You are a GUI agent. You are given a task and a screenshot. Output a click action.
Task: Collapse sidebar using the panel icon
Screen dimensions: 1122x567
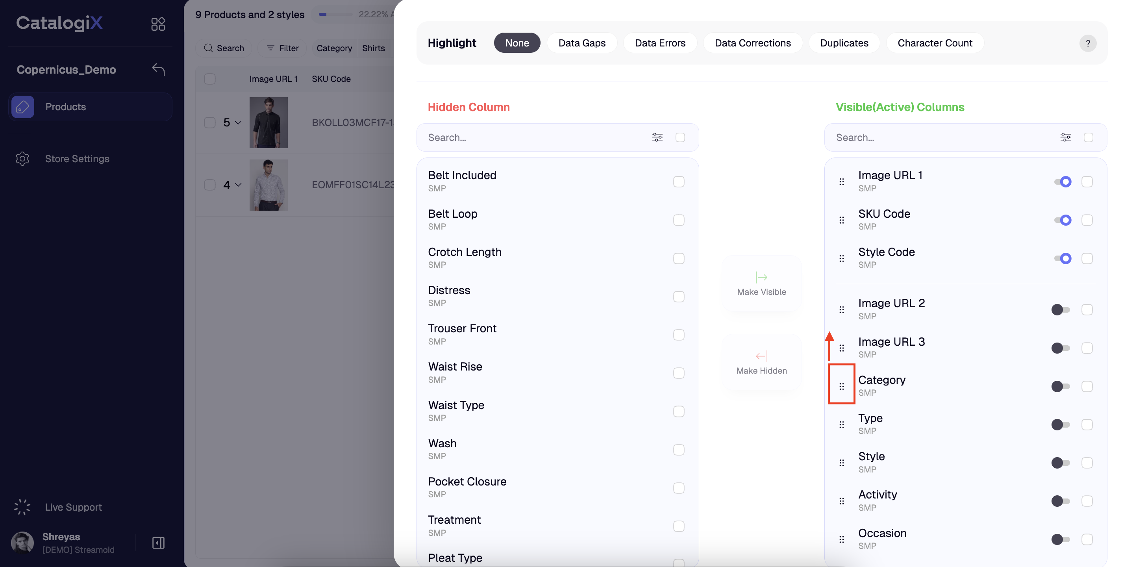click(159, 543)
